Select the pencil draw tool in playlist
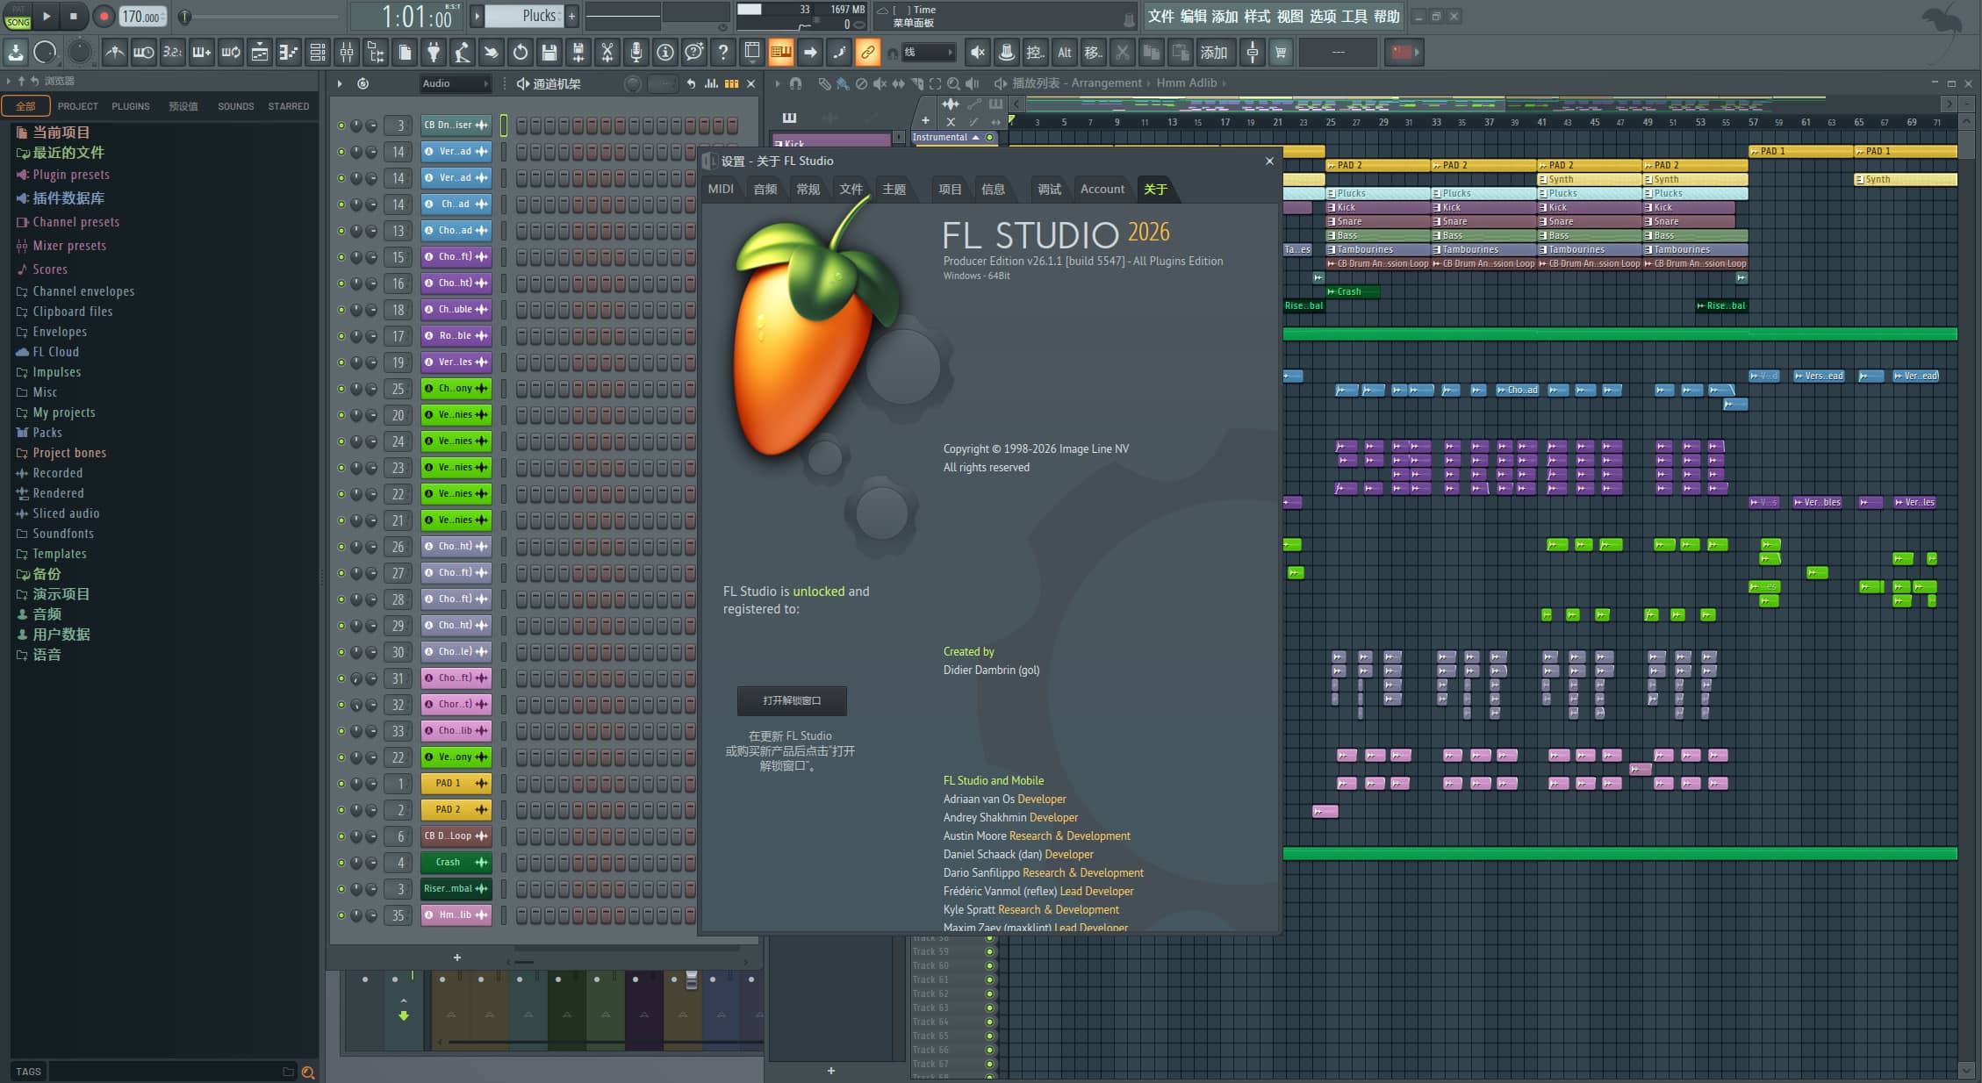The height and width of the screenshot is (1083, 1982). pyautogui.click(x=824, y=83)
